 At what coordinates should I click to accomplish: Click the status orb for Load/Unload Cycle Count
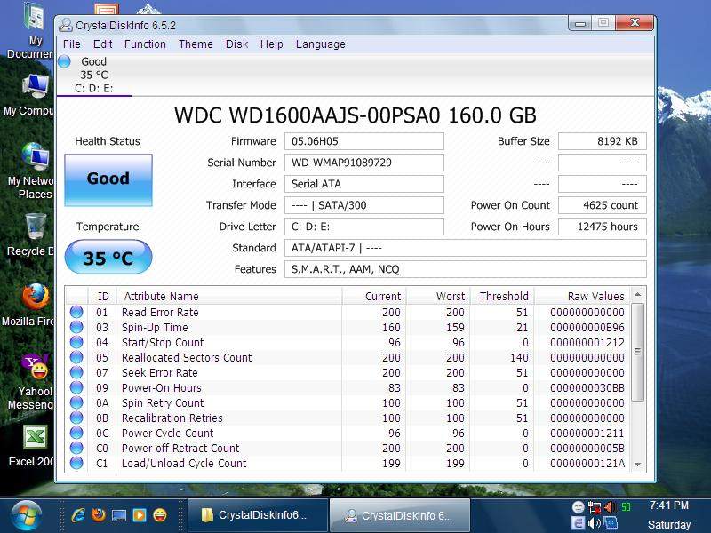point(76,463)
